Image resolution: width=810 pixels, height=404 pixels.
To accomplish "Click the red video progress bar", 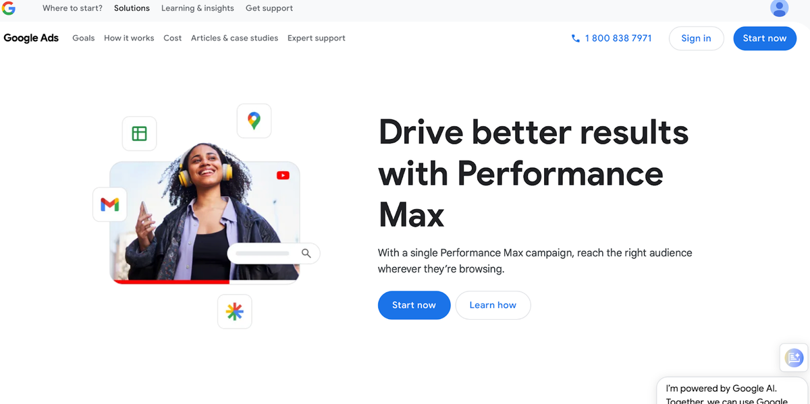I will click(x=171, y=281).
